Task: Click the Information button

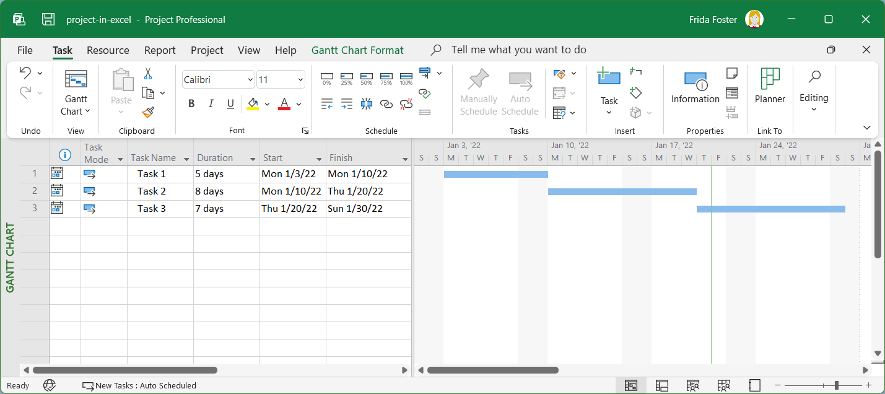Action: [695, 88]
